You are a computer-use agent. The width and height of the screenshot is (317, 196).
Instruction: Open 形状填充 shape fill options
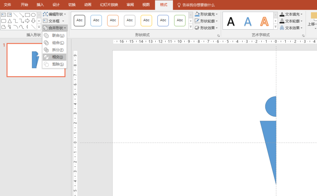click(207, 14)
